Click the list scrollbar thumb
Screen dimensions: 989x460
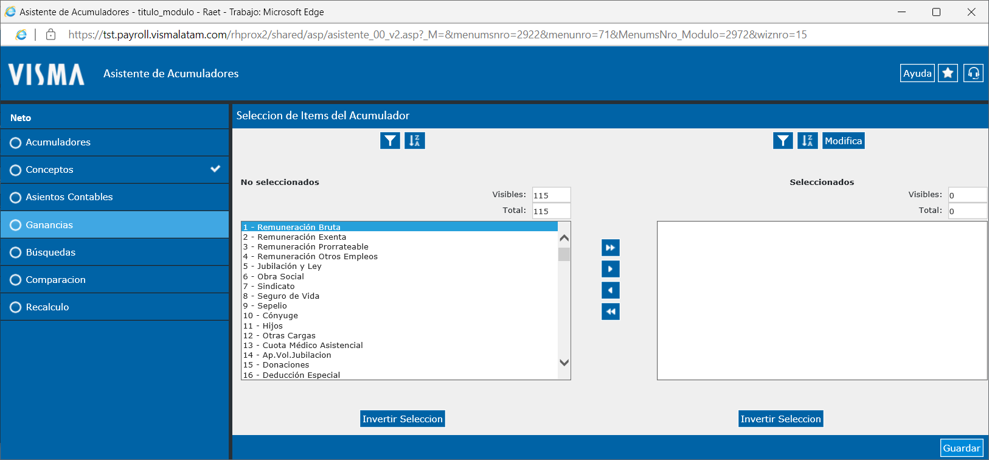564,254
